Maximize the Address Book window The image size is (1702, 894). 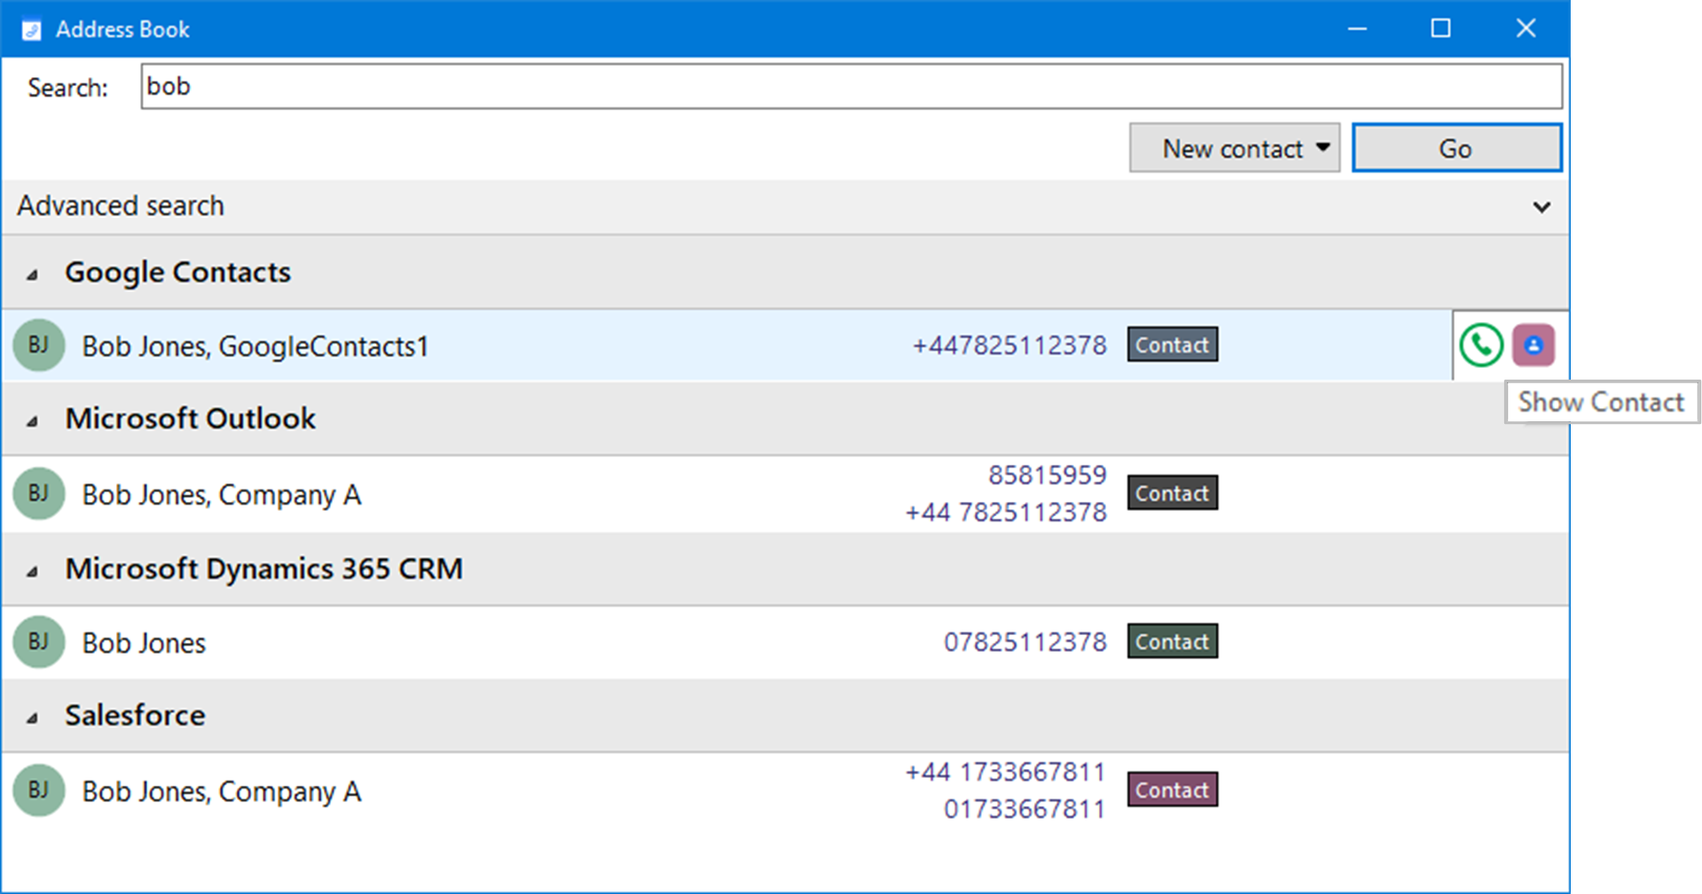pyautogui.click(x=1441, y=28)
